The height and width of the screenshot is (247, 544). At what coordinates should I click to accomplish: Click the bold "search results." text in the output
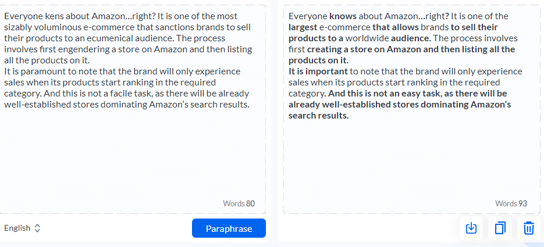tap(318, 116)
